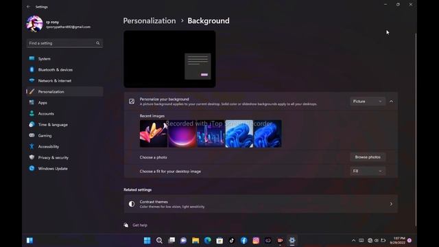Select the colorful flower recent image

tap(154, 134)
